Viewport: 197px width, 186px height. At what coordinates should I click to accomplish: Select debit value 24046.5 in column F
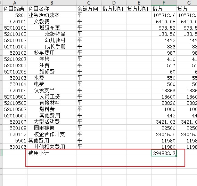click(164, 134)
